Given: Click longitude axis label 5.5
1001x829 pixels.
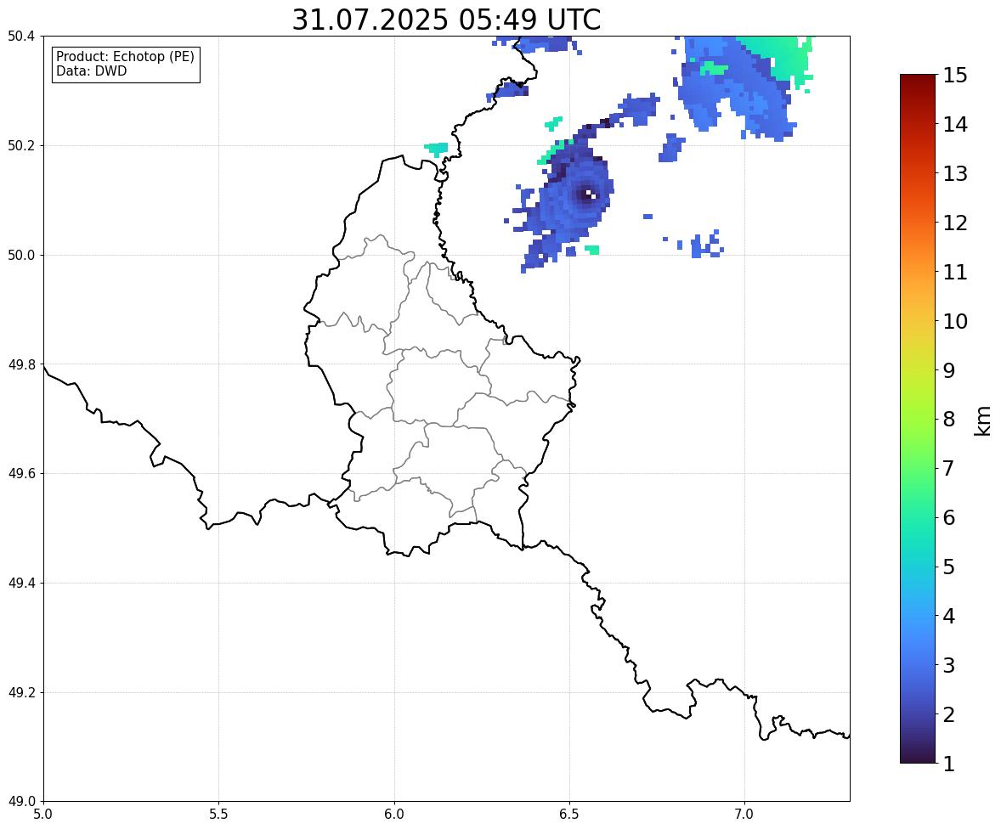Looking at the screenshot, I should click(218, 815).
